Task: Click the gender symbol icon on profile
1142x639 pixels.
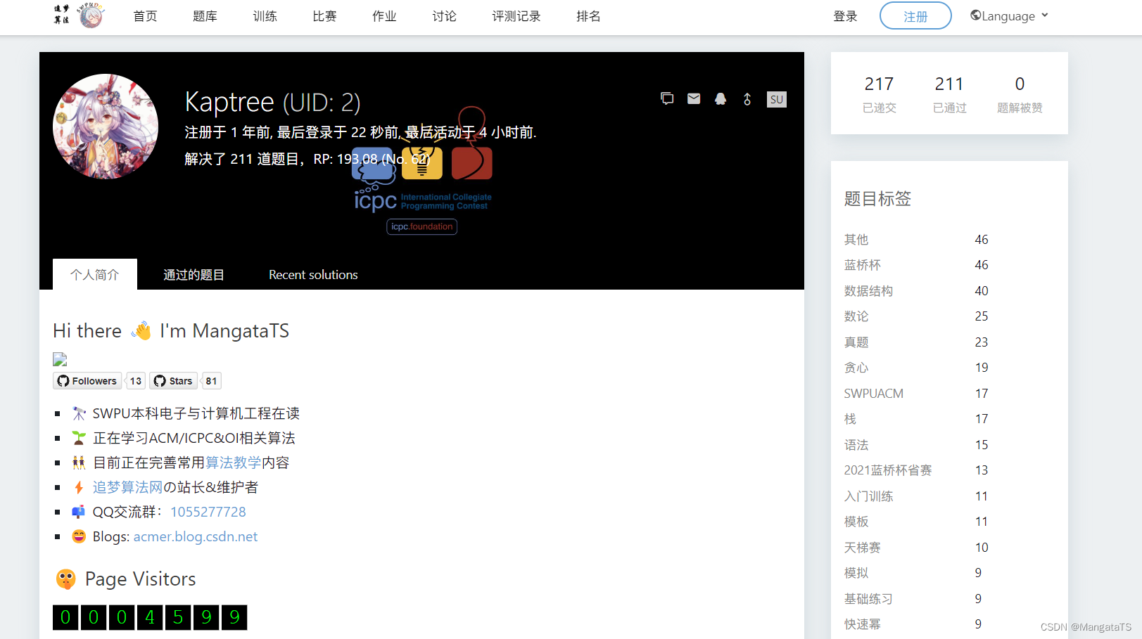Action: point(747,99)
